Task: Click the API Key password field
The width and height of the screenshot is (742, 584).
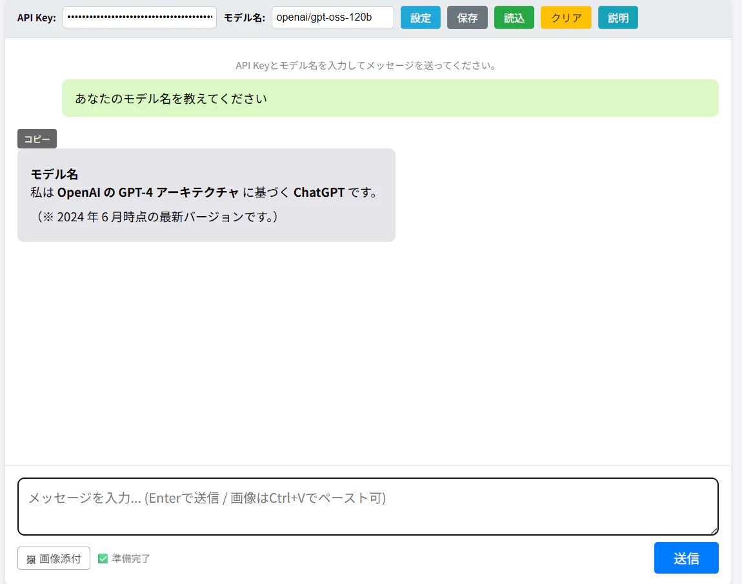Action: 139,17
